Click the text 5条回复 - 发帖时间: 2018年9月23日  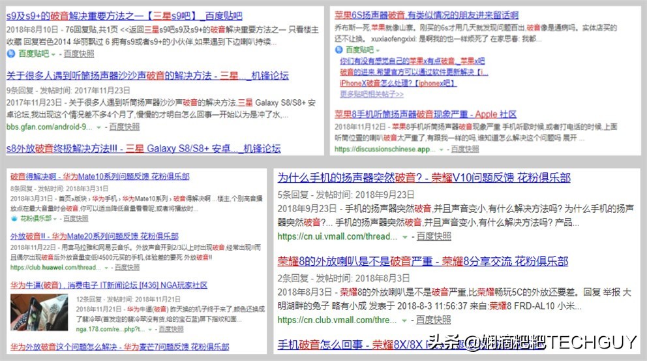346,195
